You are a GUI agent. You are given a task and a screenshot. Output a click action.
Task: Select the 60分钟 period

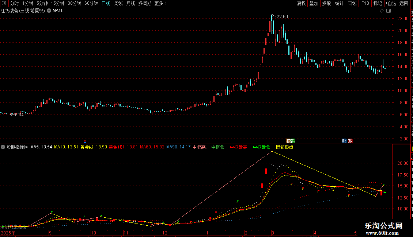[91, 3]
